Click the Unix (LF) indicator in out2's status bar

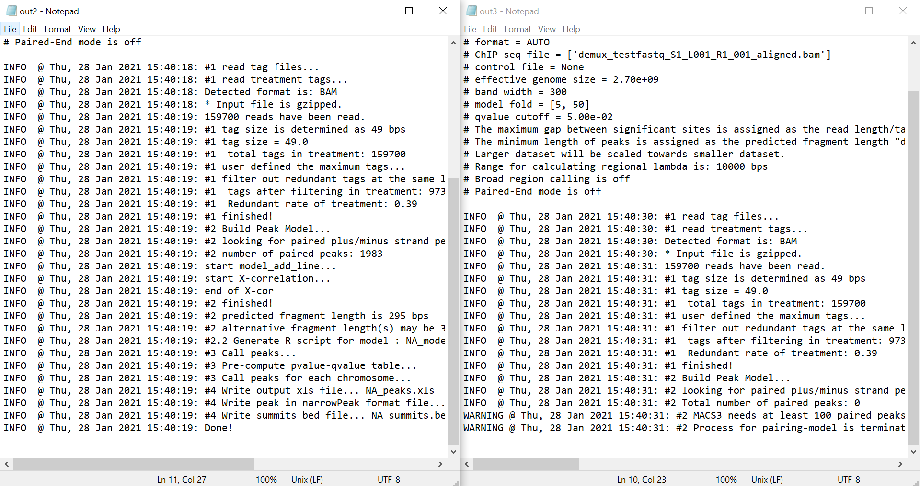pos(307,479)
